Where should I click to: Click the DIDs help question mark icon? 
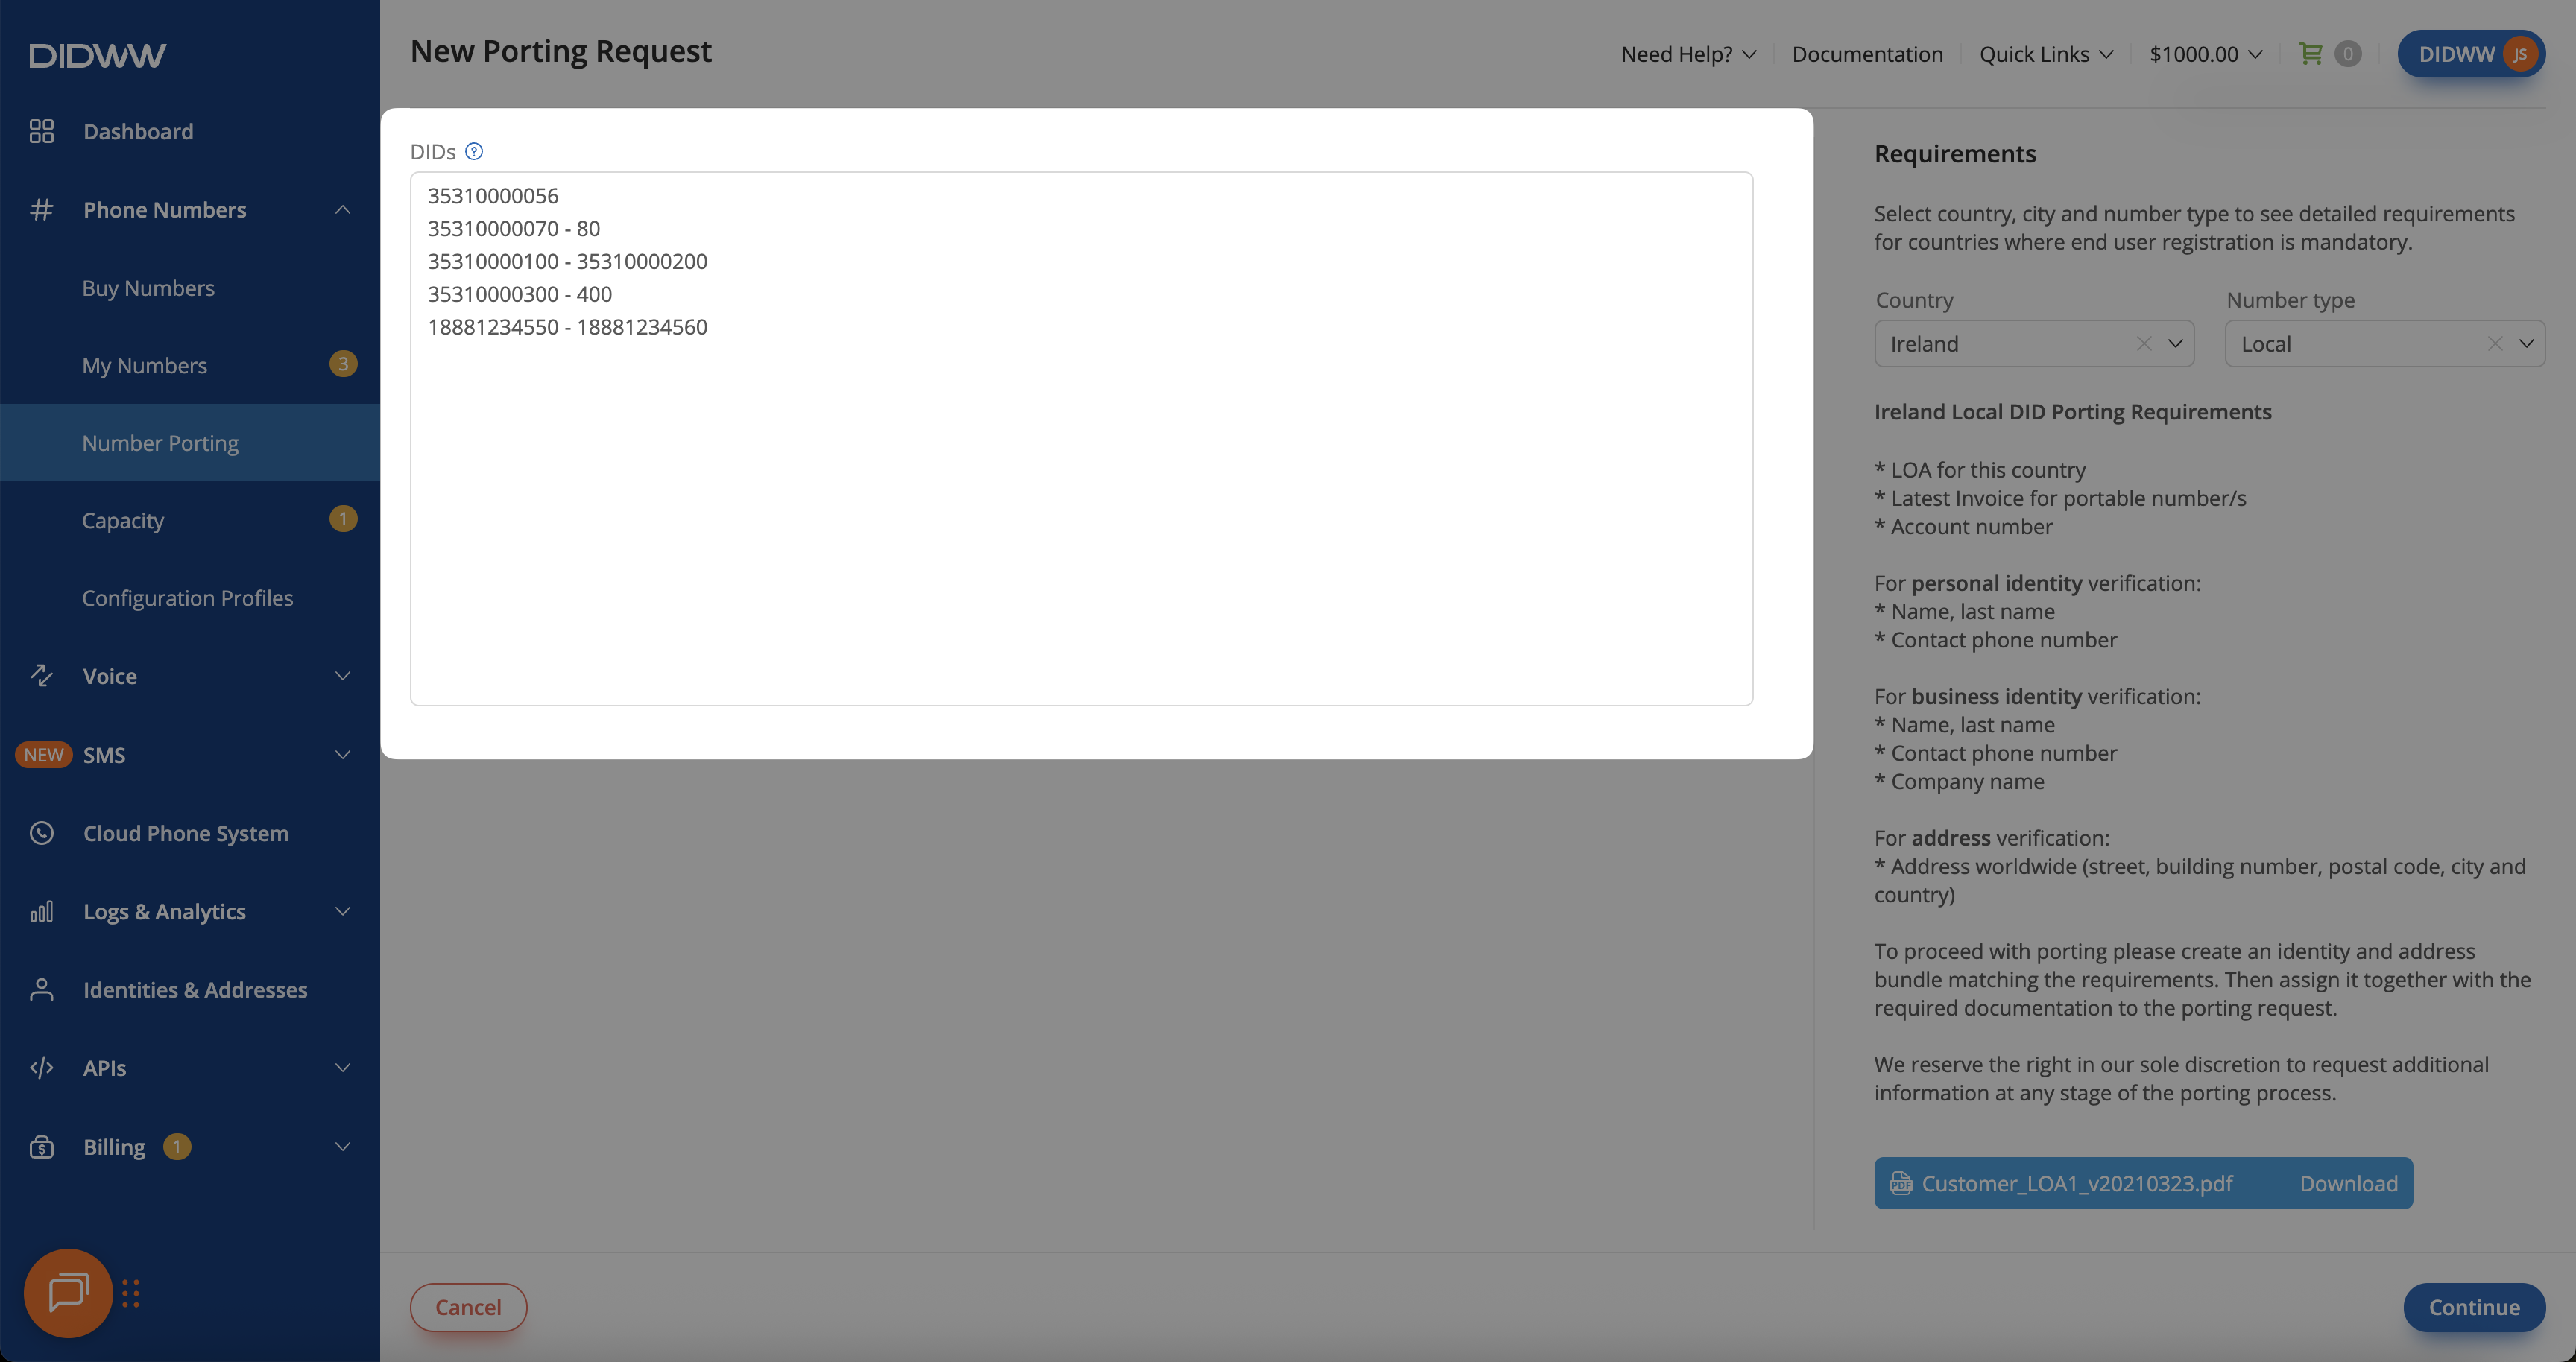[x=474, y=151]
